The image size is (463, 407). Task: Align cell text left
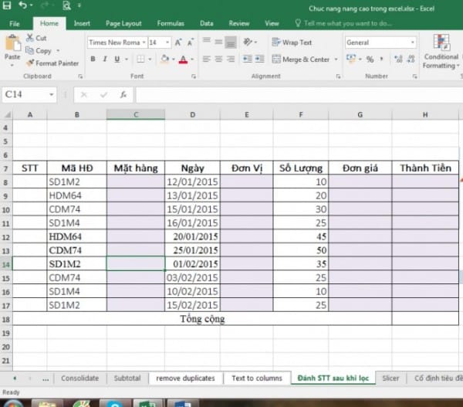click(207, 59)
